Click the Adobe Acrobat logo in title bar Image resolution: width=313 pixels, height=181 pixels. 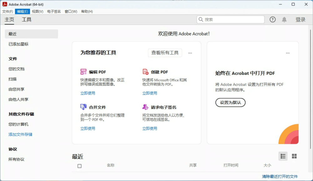coord(4,4)
